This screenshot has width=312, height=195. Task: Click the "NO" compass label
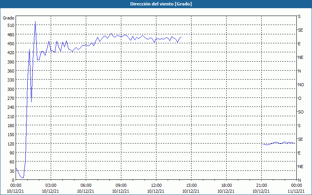coord(301,85)
